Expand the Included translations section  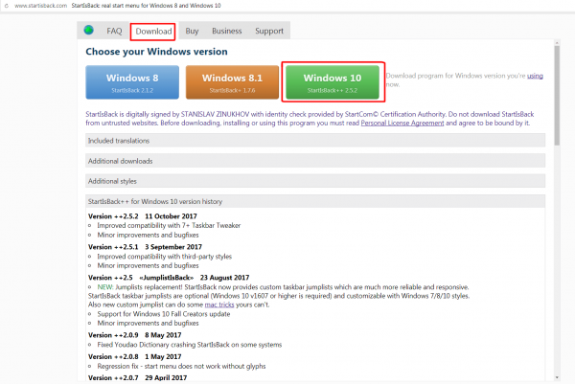pos(315,141)
